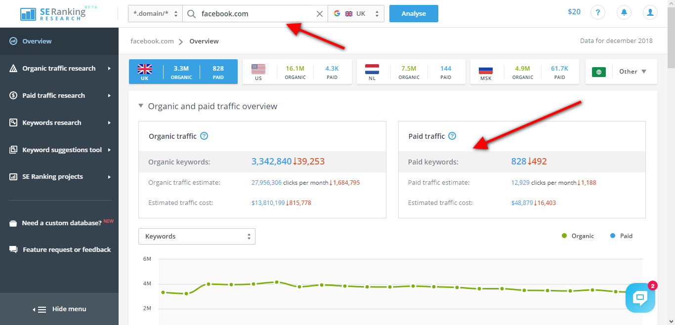This screenshot has height=325, width=675.
Task: Click Data for december 2018 text
Action: [x=616, y=41]
